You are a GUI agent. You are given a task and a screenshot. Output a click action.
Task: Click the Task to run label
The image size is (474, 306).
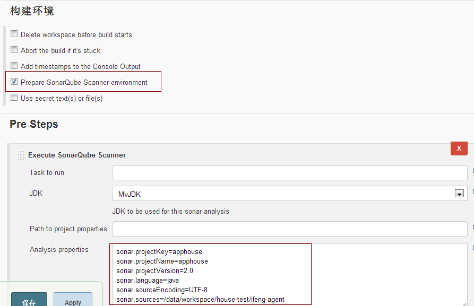tap(47, 173)
